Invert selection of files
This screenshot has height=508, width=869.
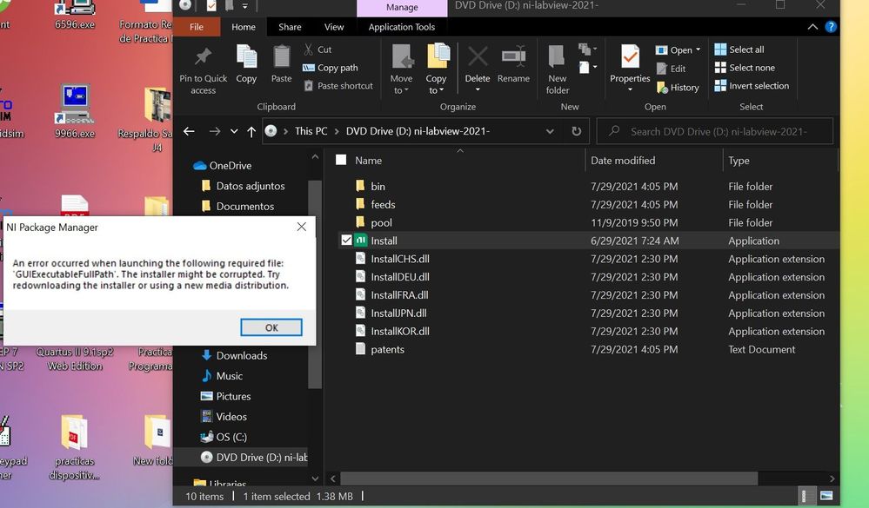click(x=752, y=86)
